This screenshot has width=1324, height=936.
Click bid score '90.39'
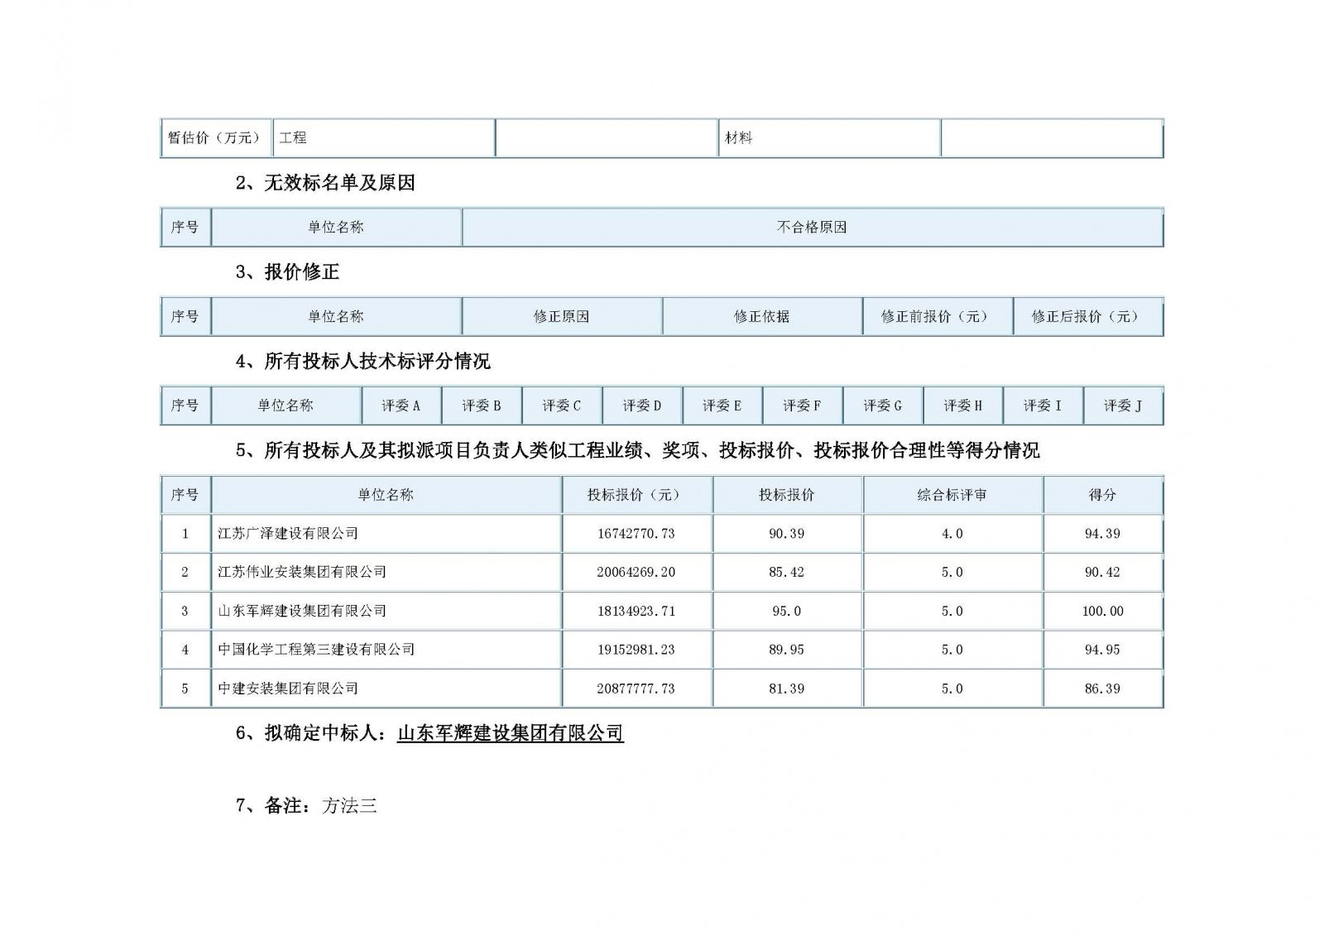[x=787, y=534]
